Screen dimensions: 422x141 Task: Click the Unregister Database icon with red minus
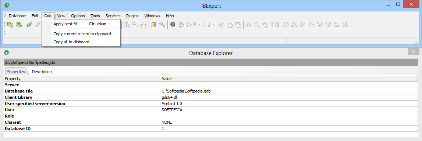pyautogui.click(x=18, y=25)
